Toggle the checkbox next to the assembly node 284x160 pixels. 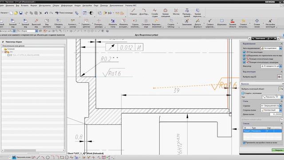point(6,52)
